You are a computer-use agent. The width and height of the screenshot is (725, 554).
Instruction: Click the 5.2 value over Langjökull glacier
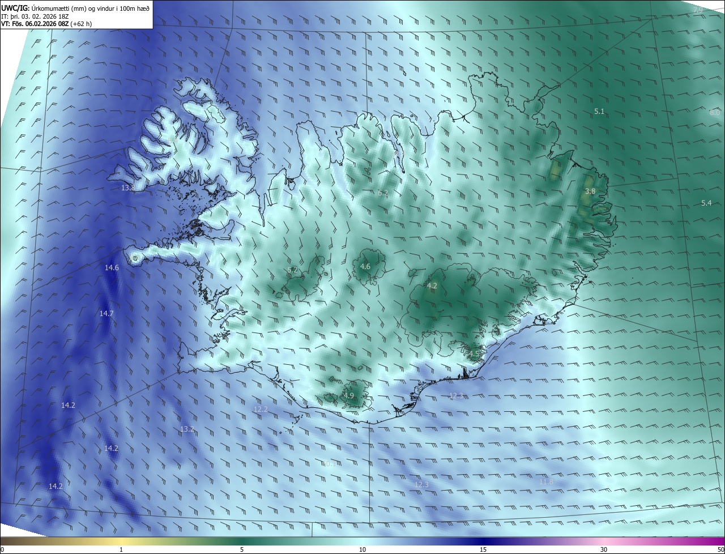coord(292,270)
